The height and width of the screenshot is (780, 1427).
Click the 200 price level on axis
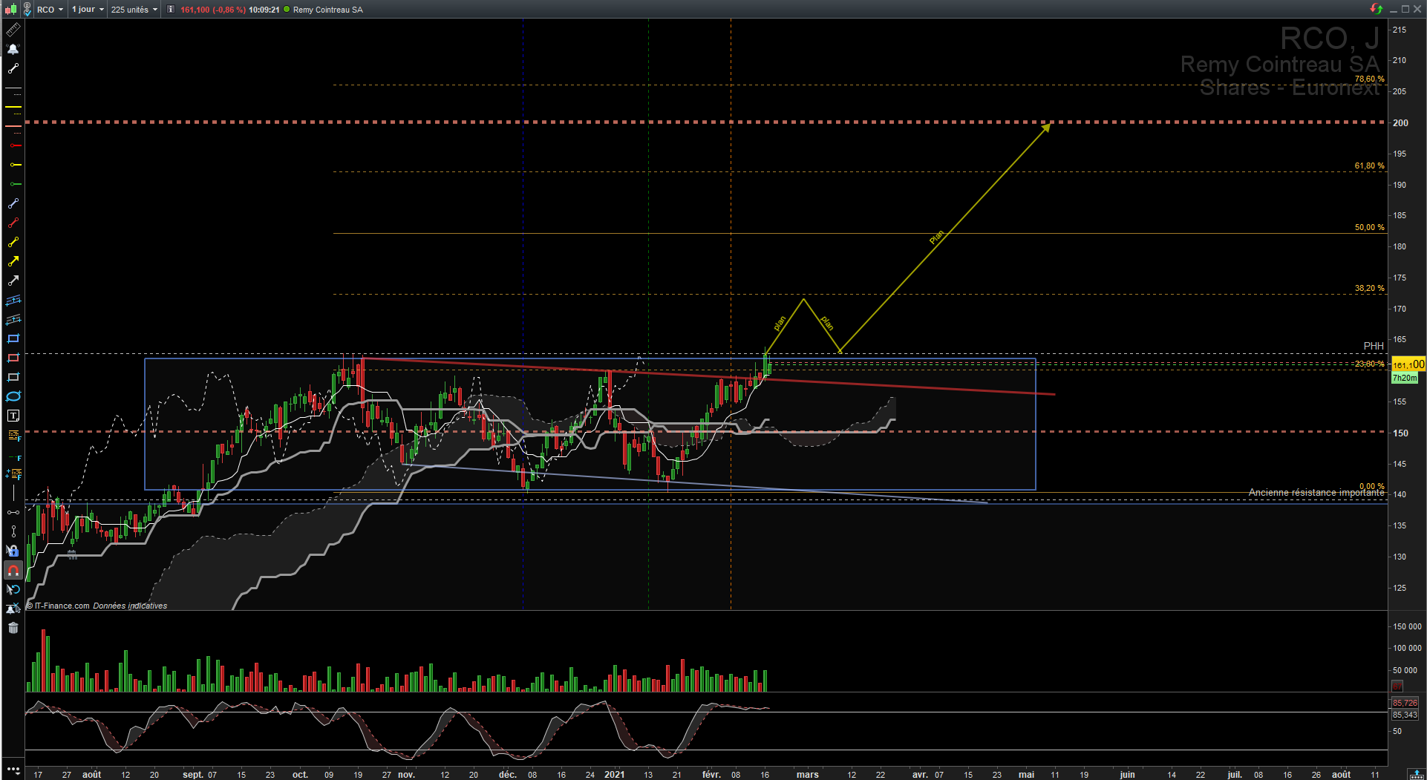tap(1400, 123)
